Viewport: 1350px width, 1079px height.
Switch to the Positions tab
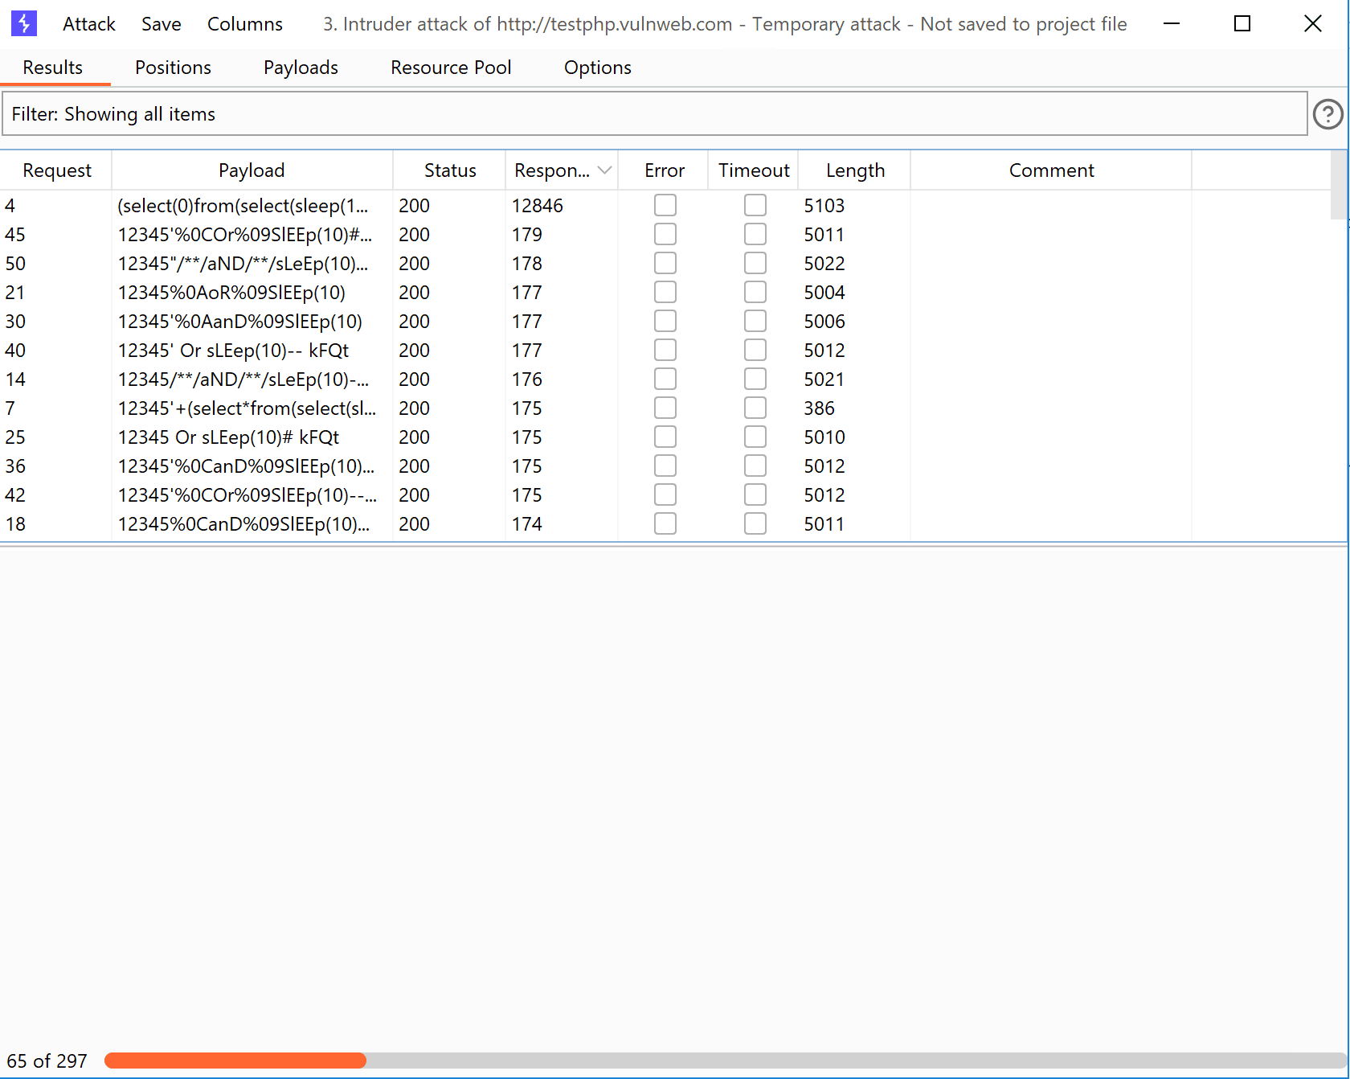[x=173, y=68]
